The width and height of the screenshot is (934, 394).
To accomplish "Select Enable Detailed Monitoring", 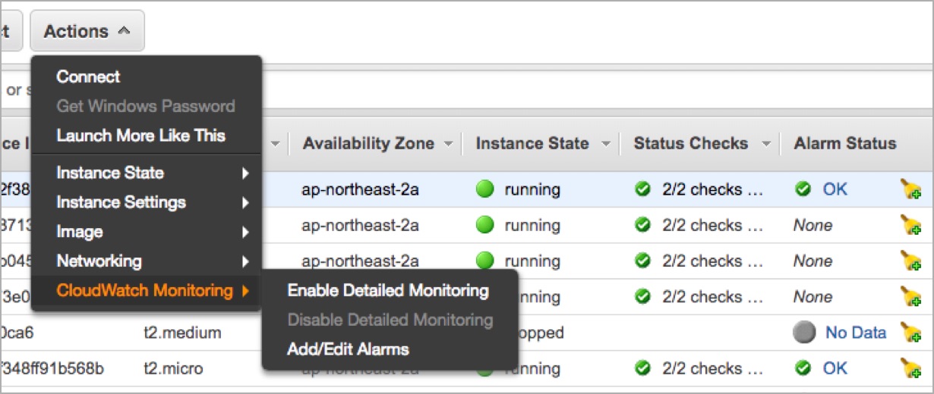I will [388, 290].
